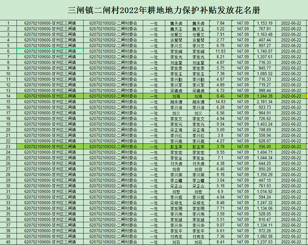Select the area value 11.83 for 李发峰

[220, 51]
